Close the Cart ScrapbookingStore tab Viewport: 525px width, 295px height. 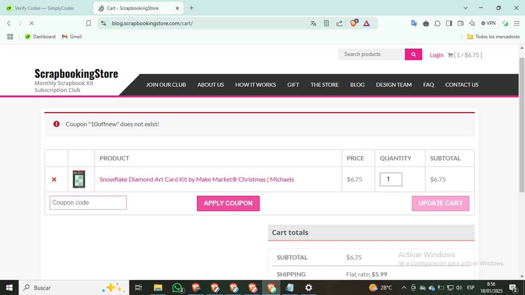177,8
